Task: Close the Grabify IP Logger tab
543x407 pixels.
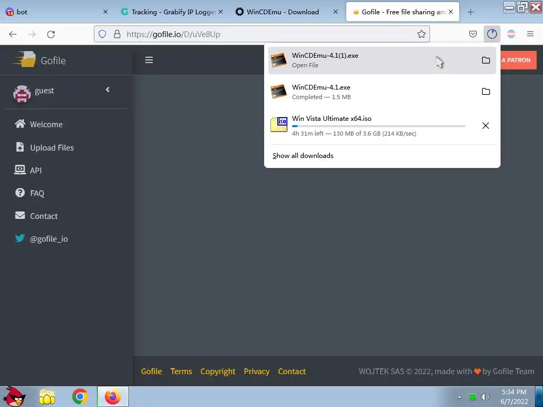Action: [221, 12]
